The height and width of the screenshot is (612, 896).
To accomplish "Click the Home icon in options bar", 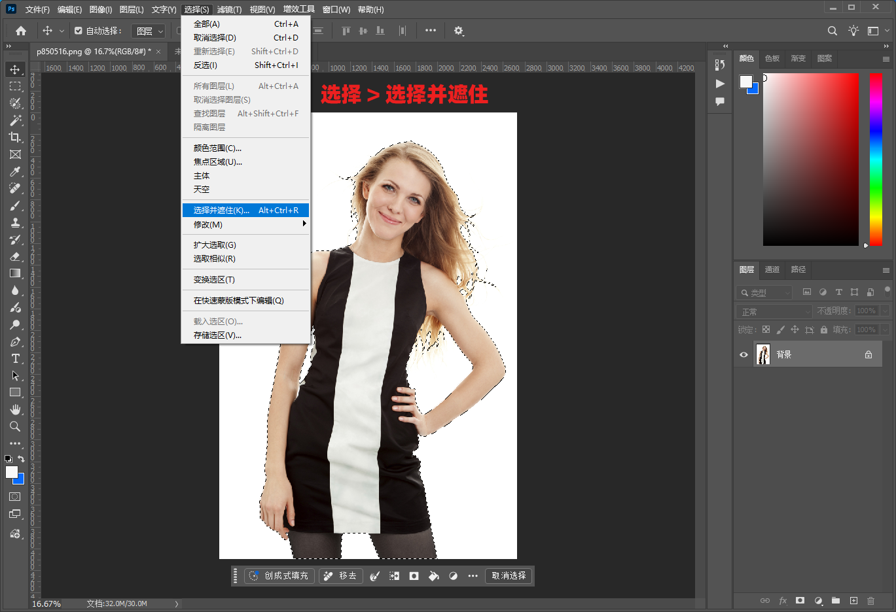I will 21,31.
